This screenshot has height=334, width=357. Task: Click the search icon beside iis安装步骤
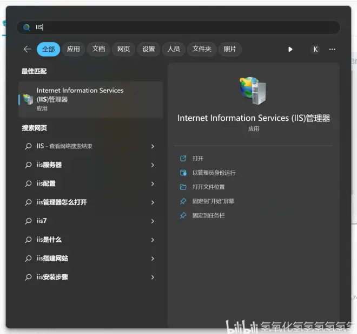point(28,277)
